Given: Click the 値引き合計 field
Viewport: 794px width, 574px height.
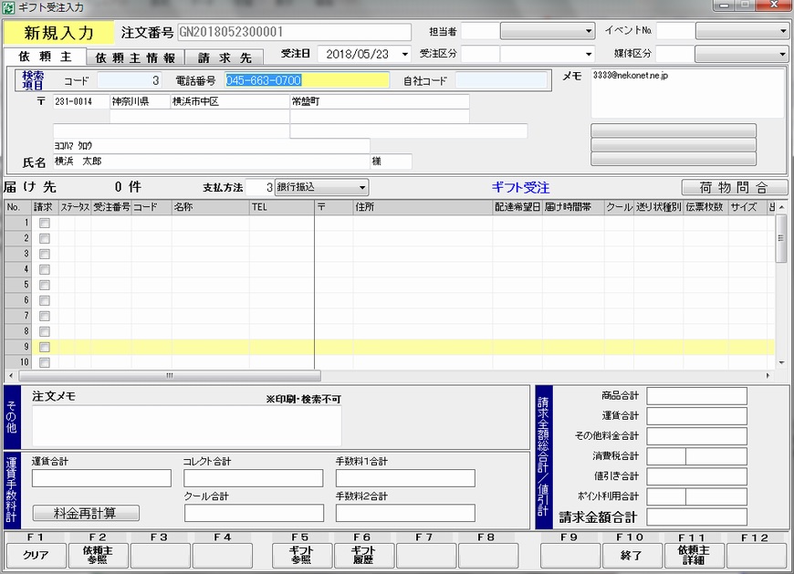Looking at the screenshot, I should click(696, 476).
